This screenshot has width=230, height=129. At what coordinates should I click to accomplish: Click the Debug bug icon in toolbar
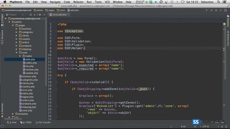pyautogui.click(x=216, y=10)
